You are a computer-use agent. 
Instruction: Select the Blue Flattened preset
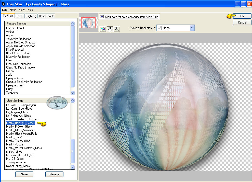pos(15,50)
